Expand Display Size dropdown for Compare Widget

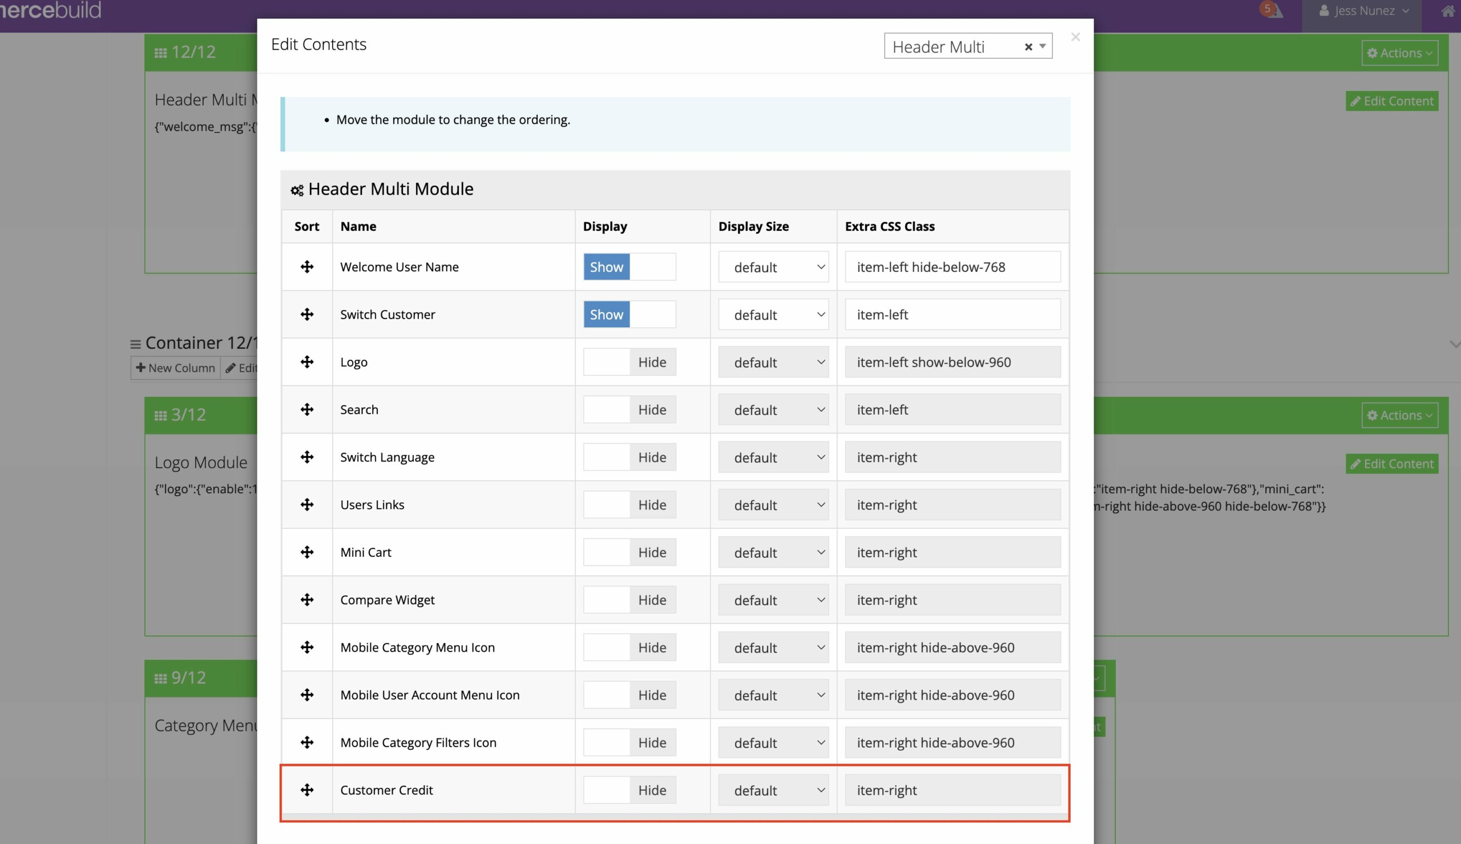pos(773,600)
